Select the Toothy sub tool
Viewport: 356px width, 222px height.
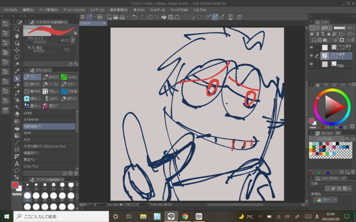(x=69, y=77)
